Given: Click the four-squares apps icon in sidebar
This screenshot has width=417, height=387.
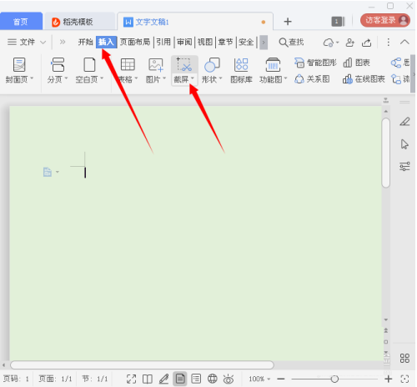Looking at the screenshot, I should (404, 358).
